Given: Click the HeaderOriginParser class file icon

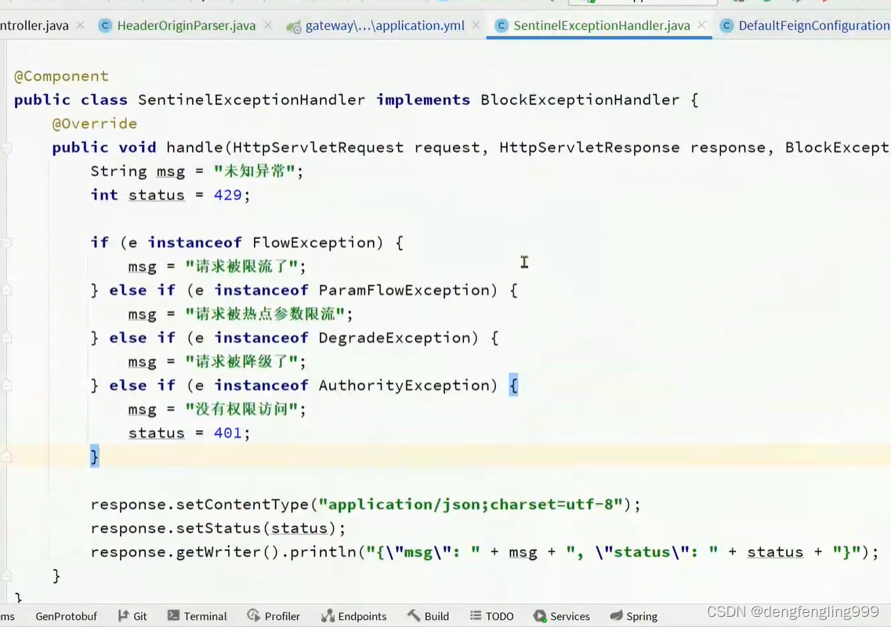Looking at the screenshot, I should click(x=105, y=26).
